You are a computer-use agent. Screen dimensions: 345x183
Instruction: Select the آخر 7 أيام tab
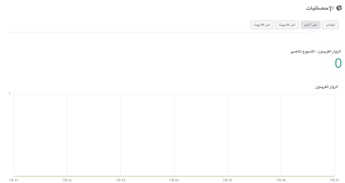[x=310, y=25]
